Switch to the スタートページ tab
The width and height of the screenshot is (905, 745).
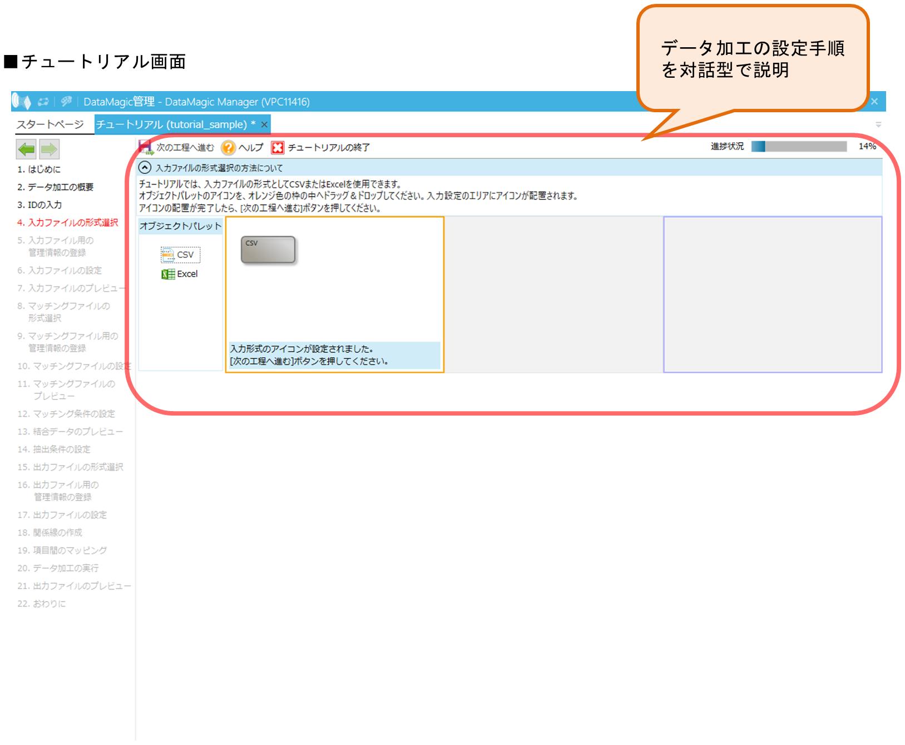click(50, 124)
